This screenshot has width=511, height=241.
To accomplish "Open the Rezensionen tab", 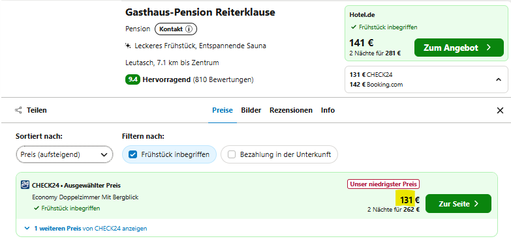I will click(x=290, y=110).
